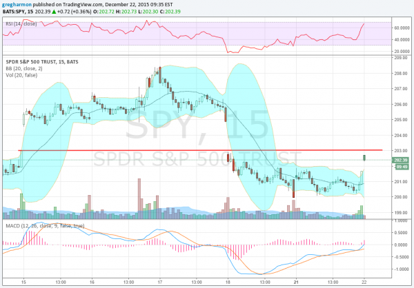Open the gregharmon author link
Screen dimensions: 414x288
(17, 5)
